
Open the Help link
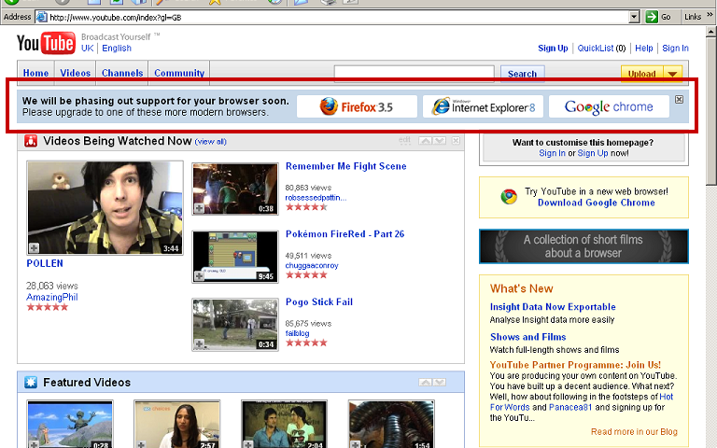point(644,49)
